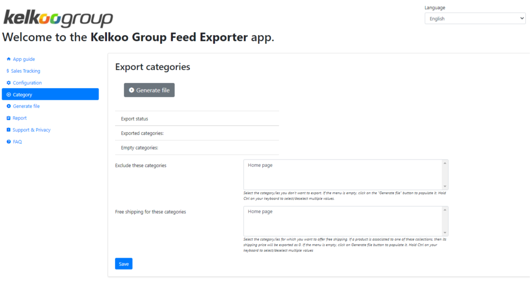Click the gear icon beside Configuration
Image resolution: width=531 pixels, height=282 pixels.
pyautogui.click(x=8, y=83)
